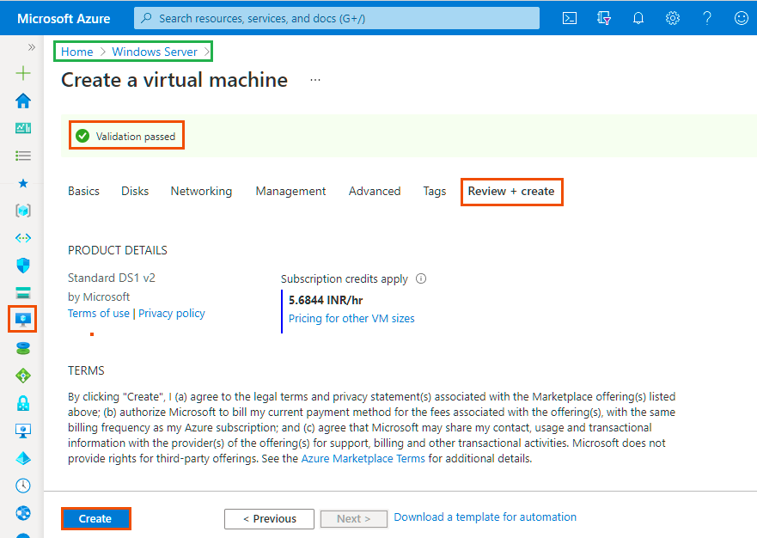Screen dimensions: 757x538
Task: Open Resource groups cube-in-brackets icon
Action: (23, 211)
